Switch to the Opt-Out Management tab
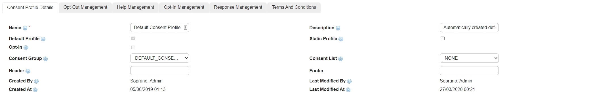 85,7
